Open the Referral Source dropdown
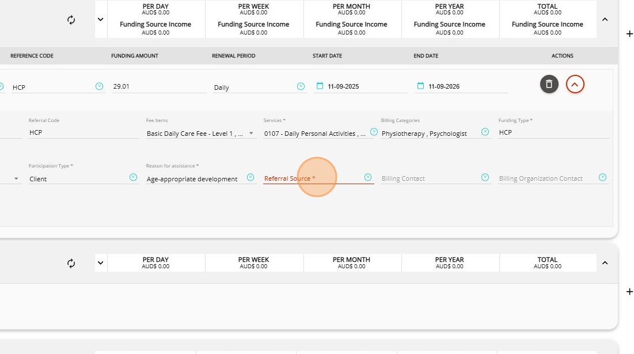Image resolution: width=634 pixels, height=354 pixels. click(x=368, y=177)
